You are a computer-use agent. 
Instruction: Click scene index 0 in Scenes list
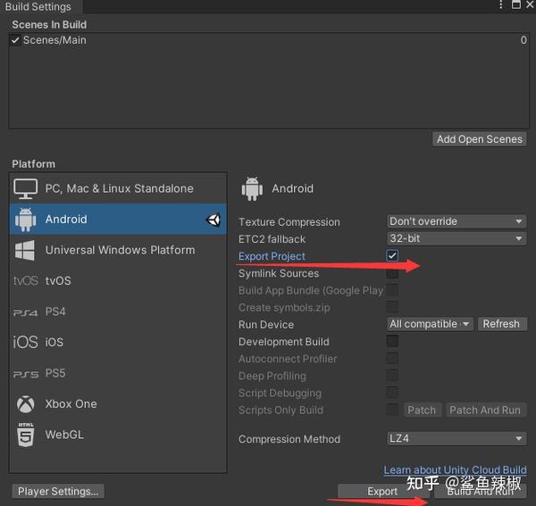pos(523,40)
